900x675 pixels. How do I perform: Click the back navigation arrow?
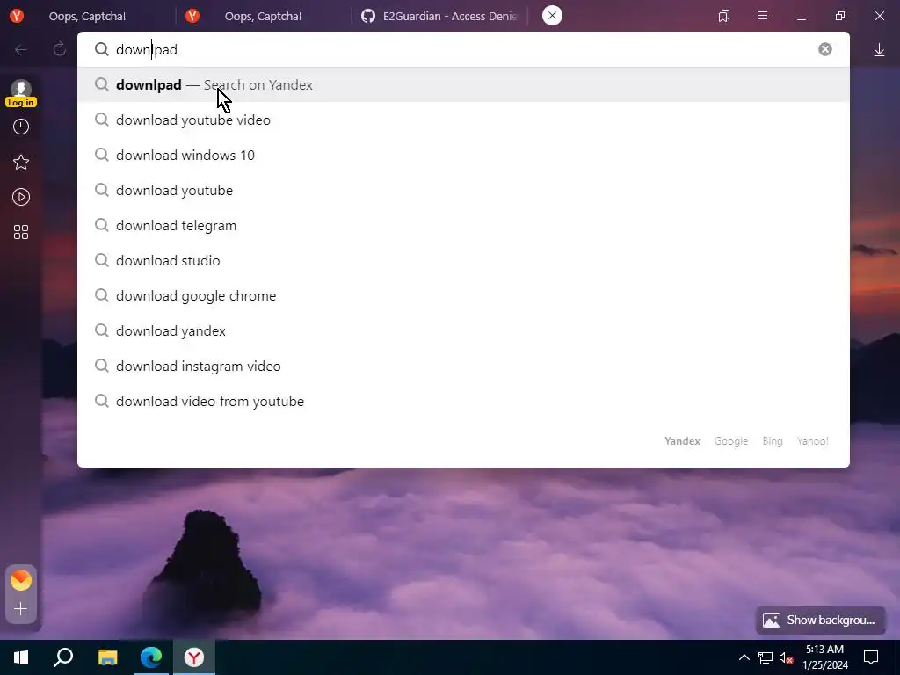(x=21, y=50)
